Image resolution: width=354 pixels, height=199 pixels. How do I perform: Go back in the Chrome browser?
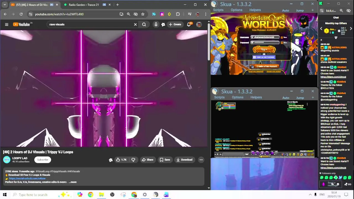5,14
